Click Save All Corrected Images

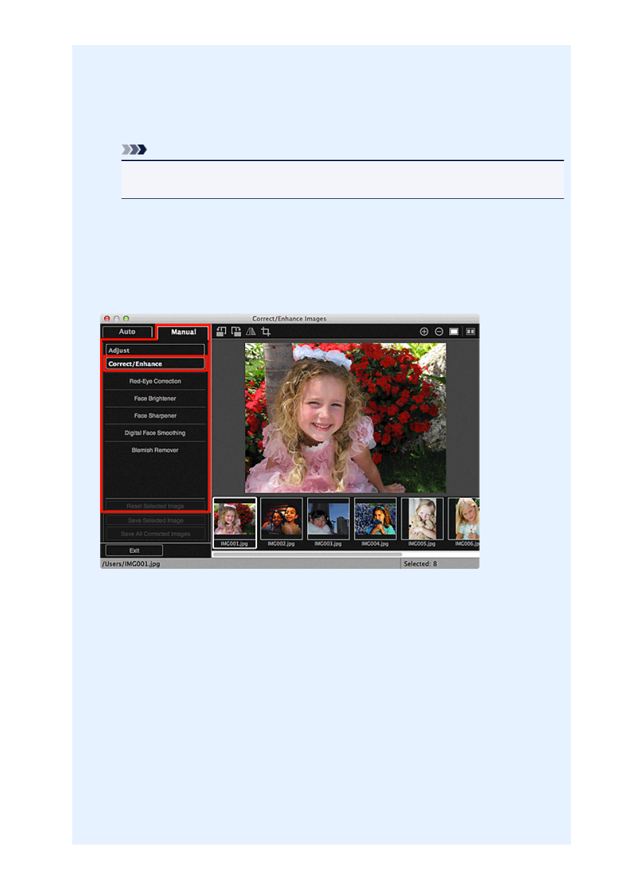[x=156, y=534]
